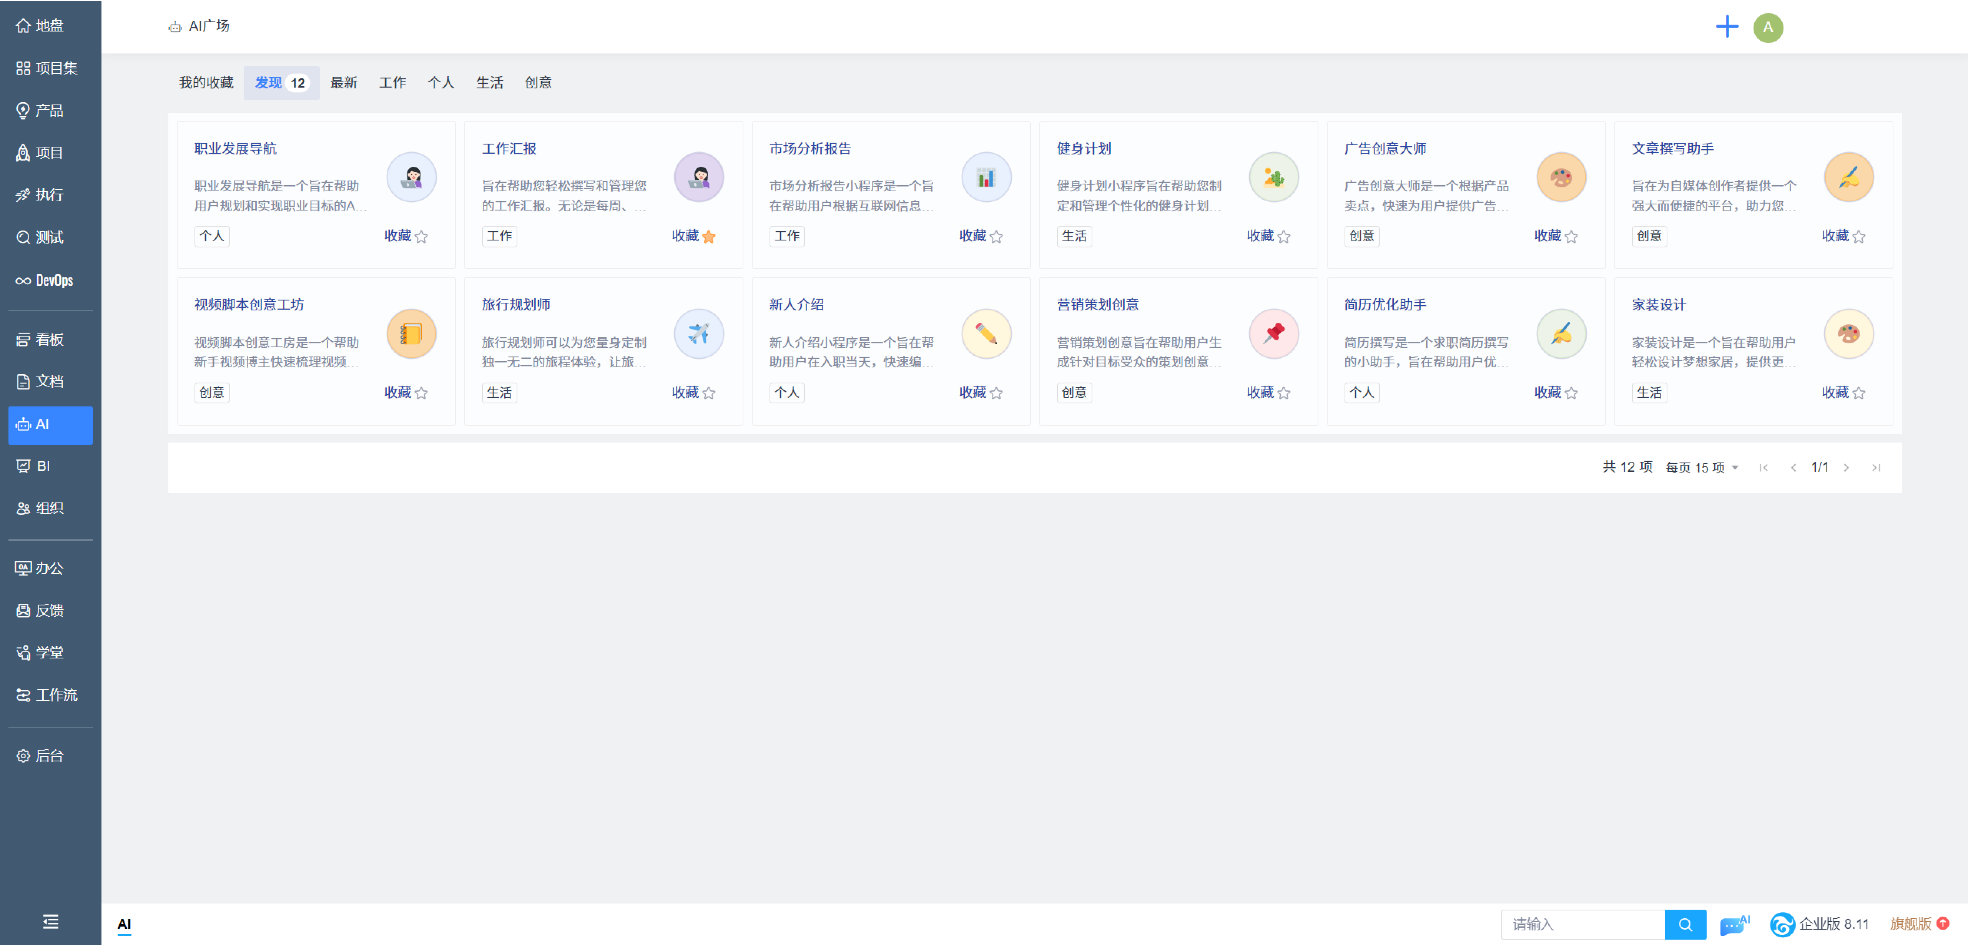Go to the next page arrow

(x=1846, y=467)
